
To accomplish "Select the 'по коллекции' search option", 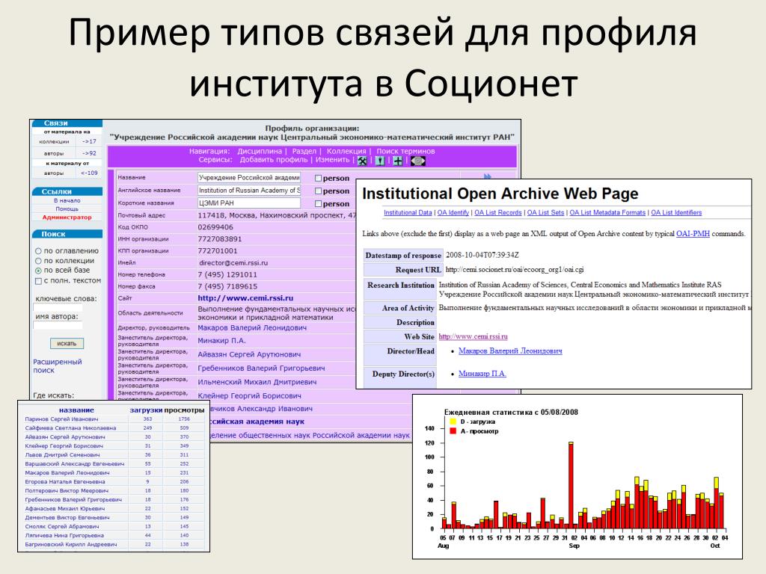I will click(38, 261).
